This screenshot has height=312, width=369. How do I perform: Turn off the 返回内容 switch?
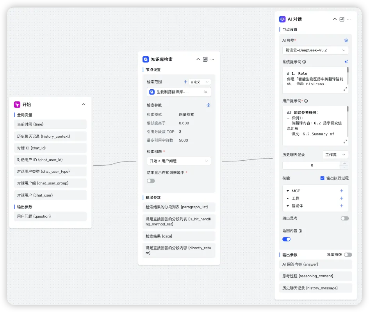pos(286,239)
